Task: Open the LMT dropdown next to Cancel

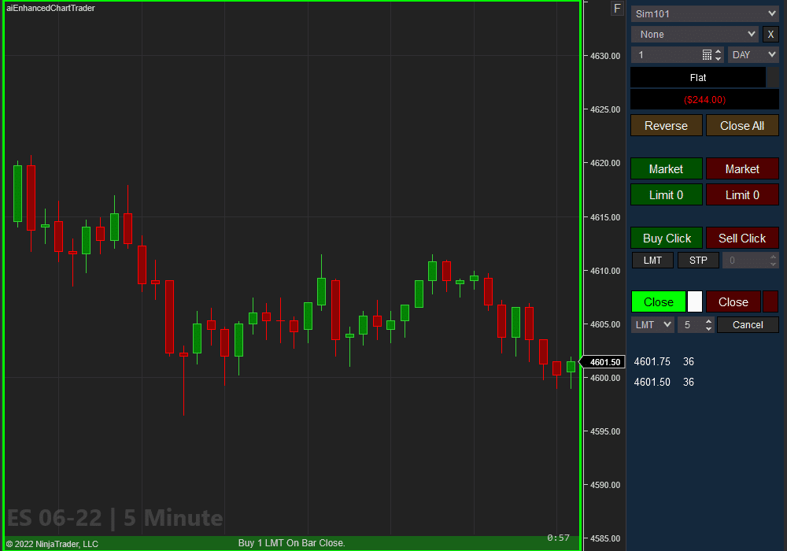Action: (652, 324)
